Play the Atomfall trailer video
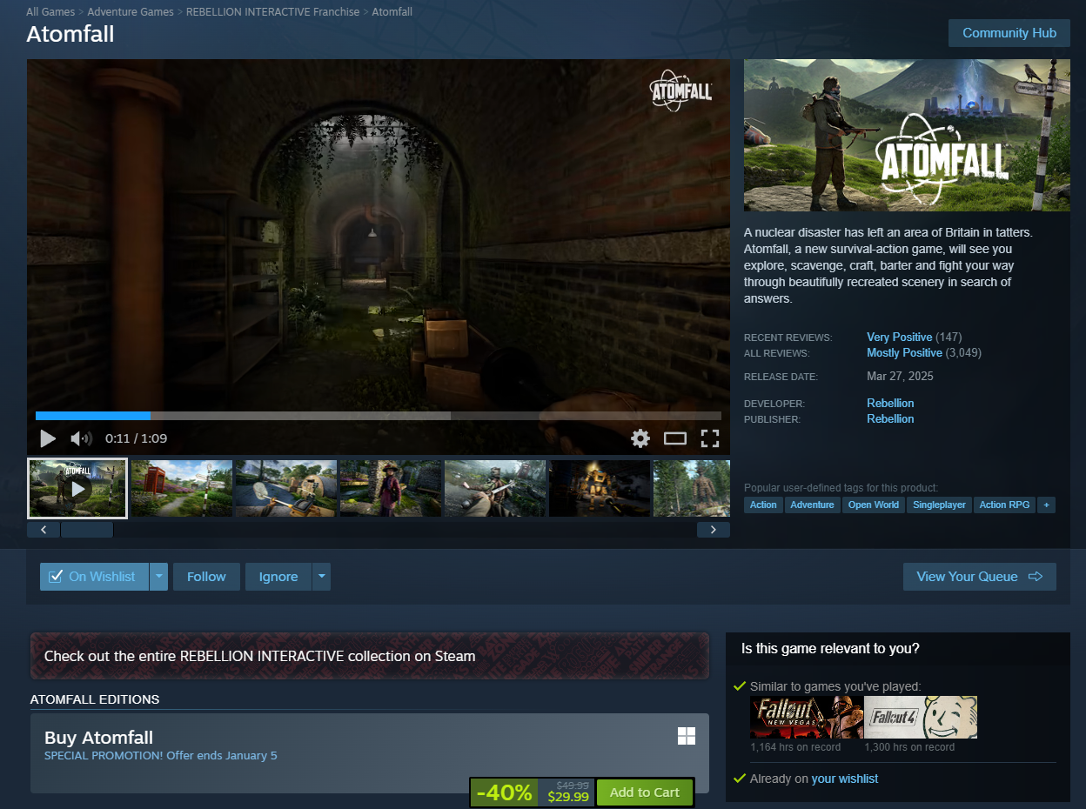The height and width of the screenshot is (809, 1086). [x=48, y=438]
